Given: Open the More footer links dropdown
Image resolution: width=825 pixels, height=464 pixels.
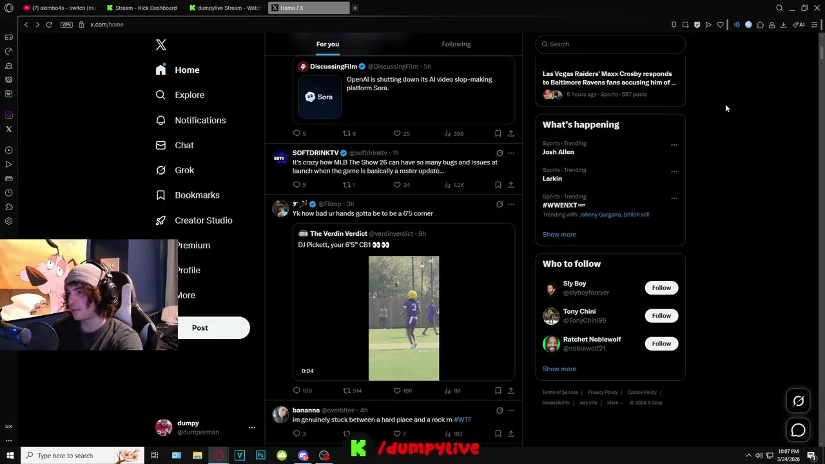Looking at the screenshot, I should [615, 403].
